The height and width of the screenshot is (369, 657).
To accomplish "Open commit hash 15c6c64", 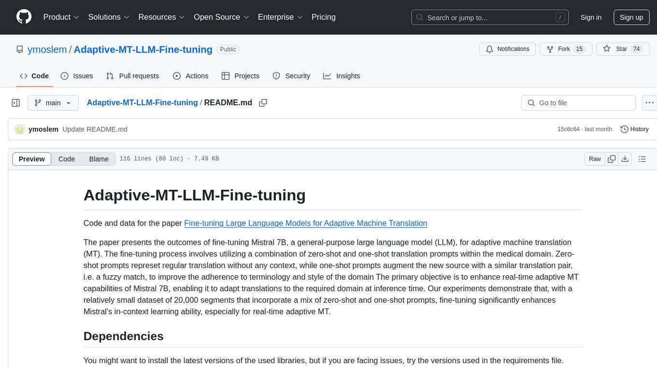I will click(569, 129).
